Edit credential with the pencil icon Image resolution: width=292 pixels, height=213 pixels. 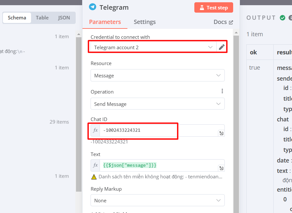(222, 47)
